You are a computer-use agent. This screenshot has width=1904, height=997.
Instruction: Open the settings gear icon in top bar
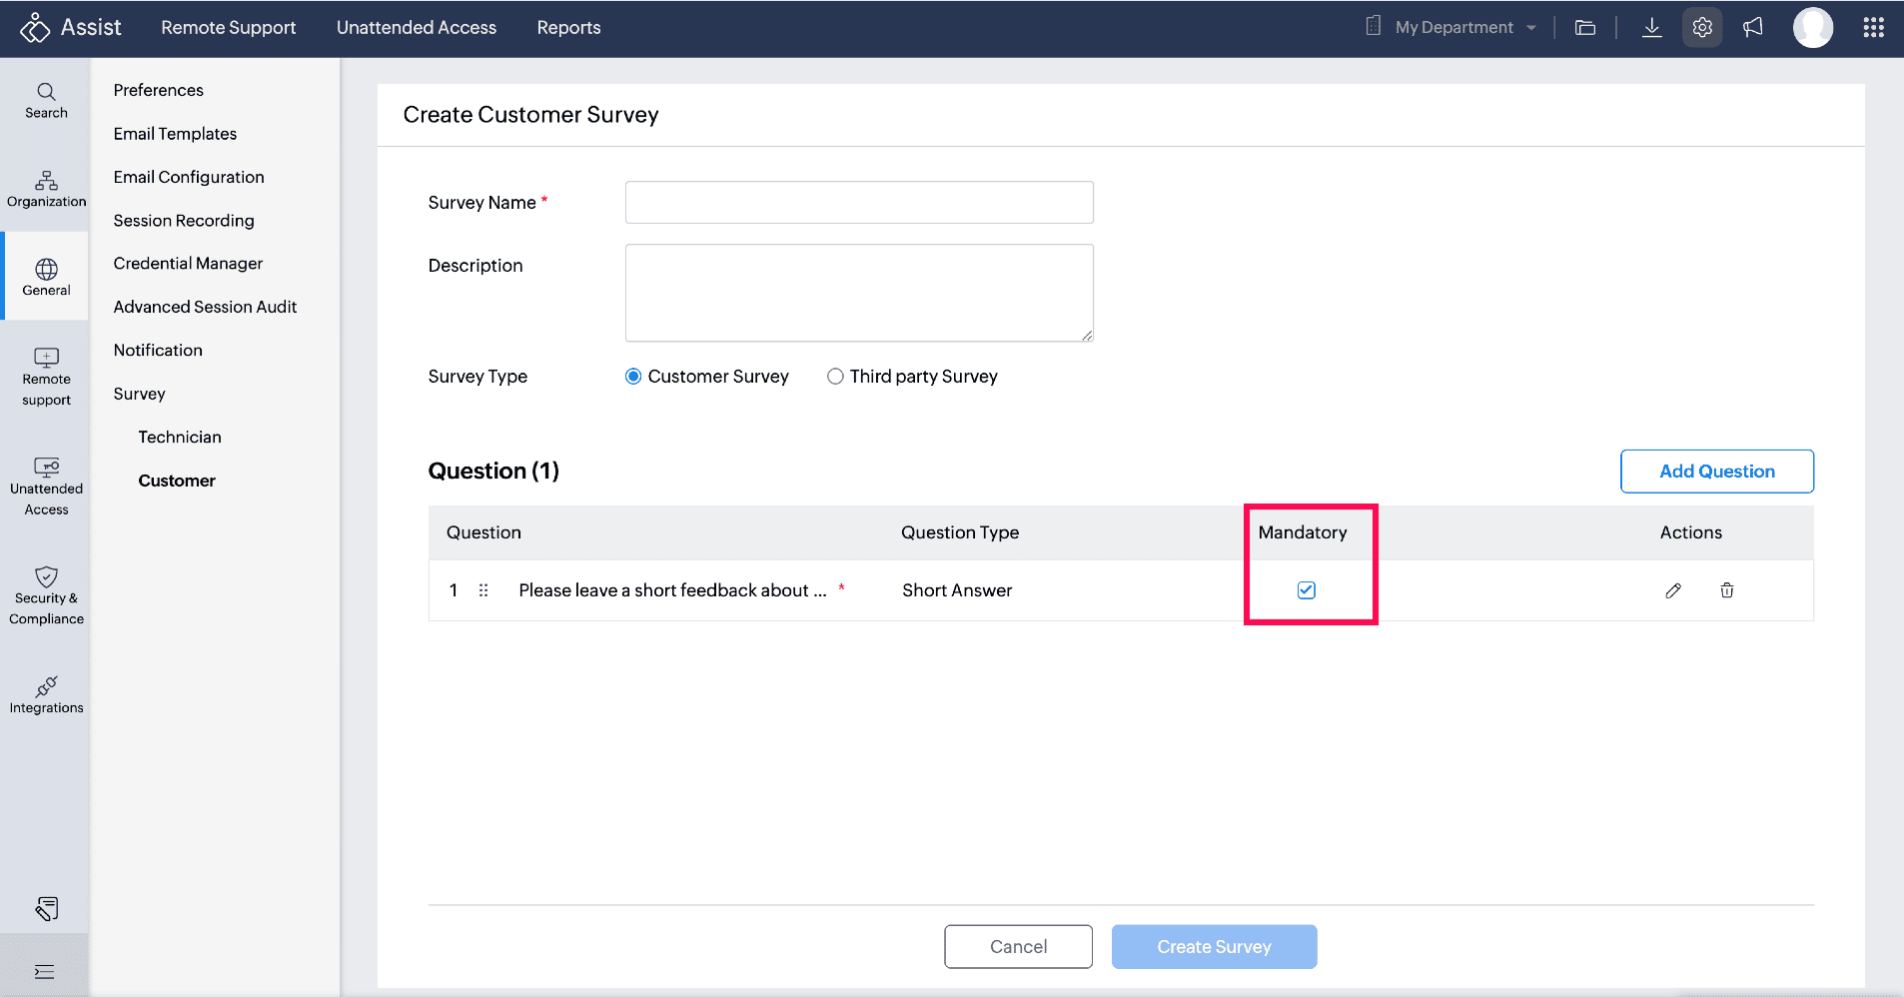(1702, 28)
